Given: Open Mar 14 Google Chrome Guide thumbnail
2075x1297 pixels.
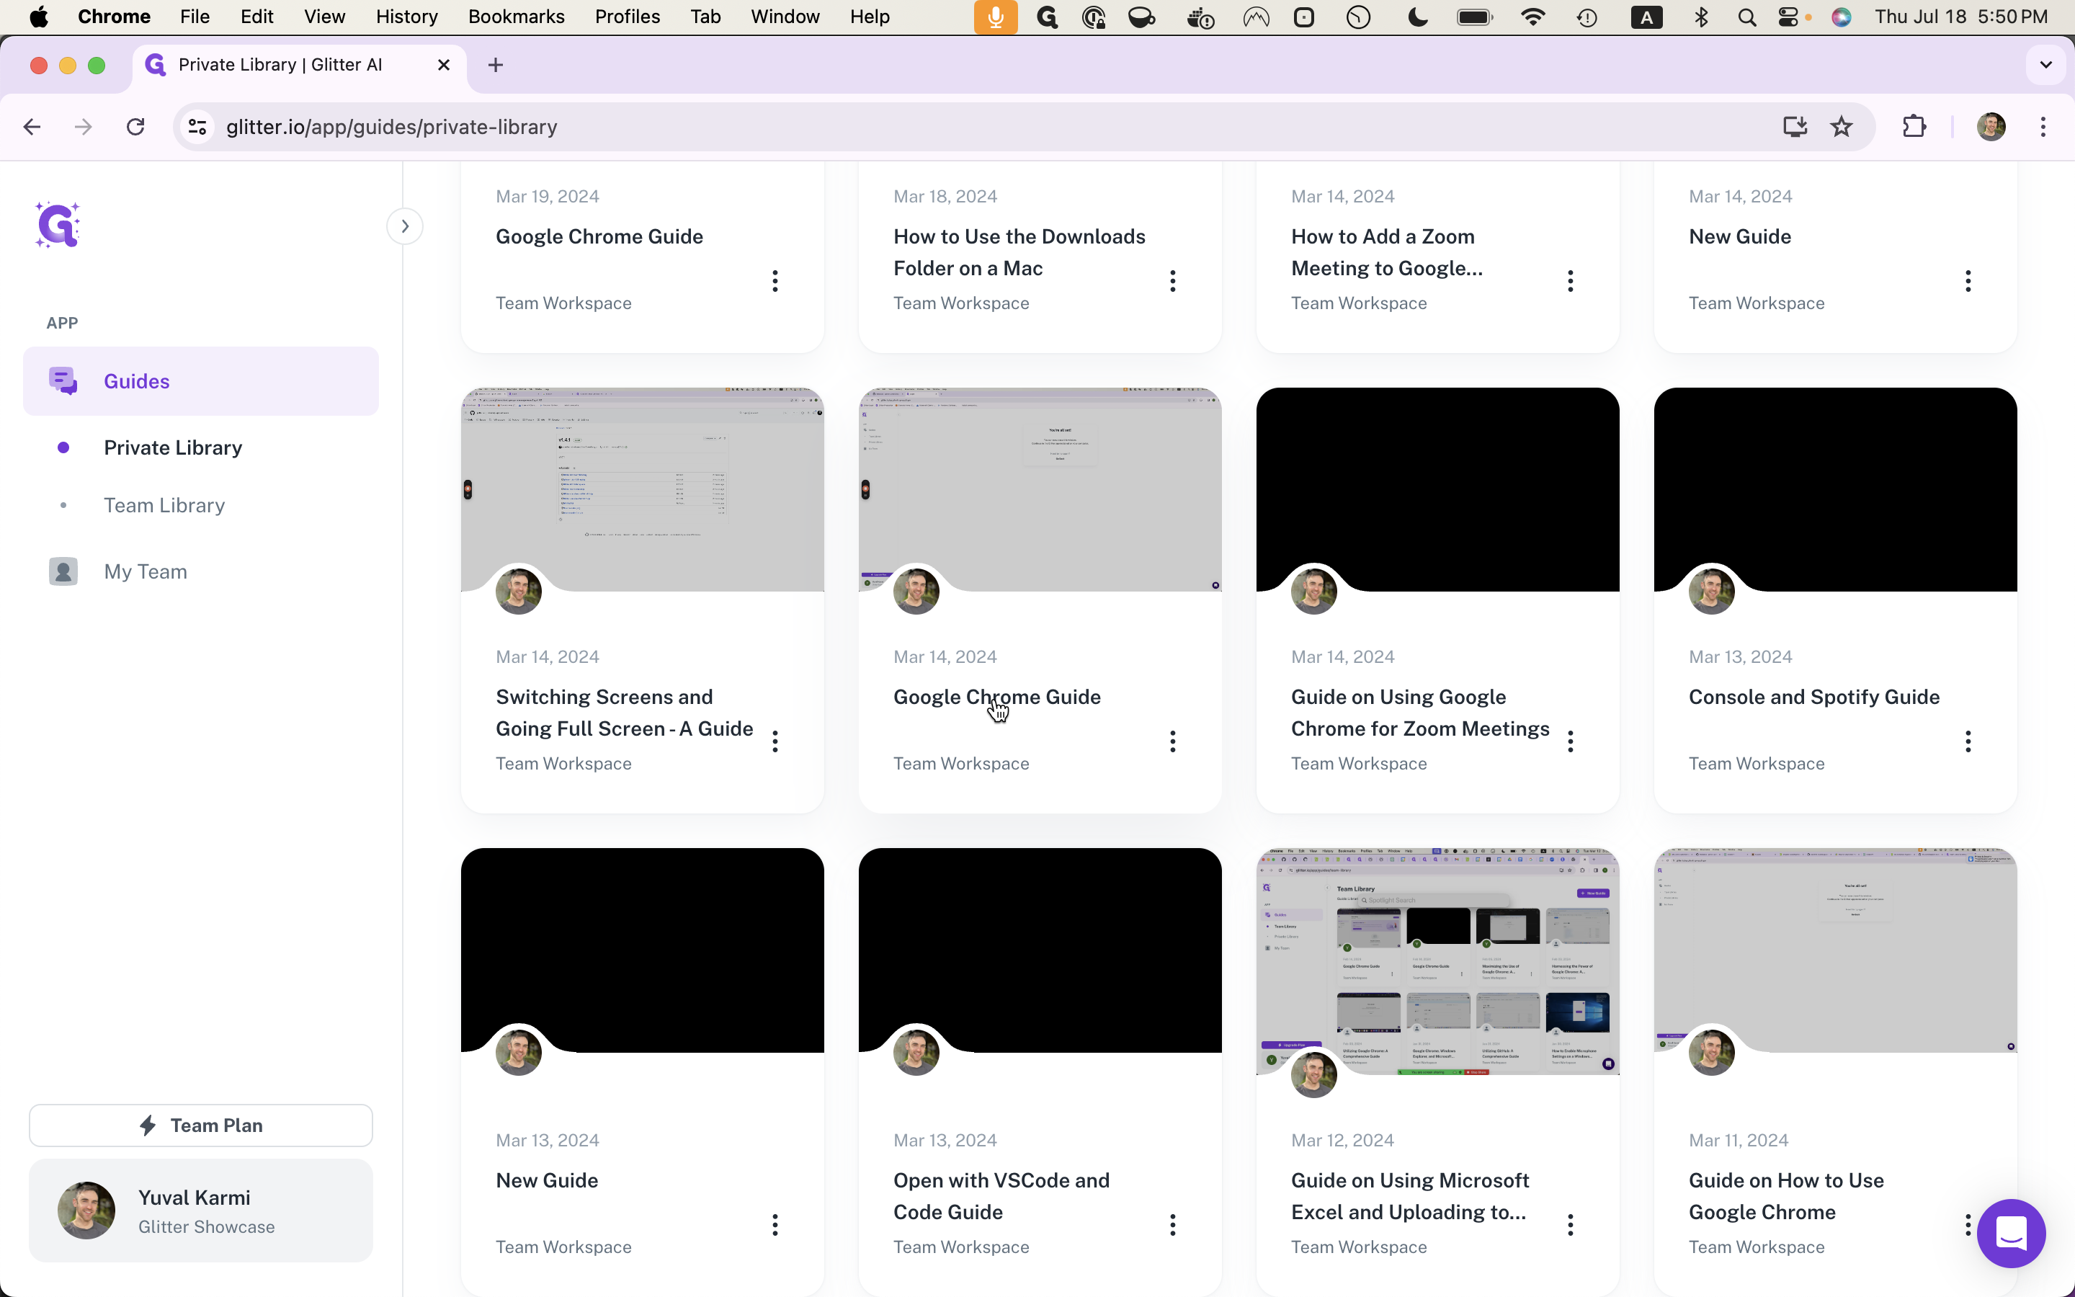Looking at the screenshot, I should pos(1040,490).
